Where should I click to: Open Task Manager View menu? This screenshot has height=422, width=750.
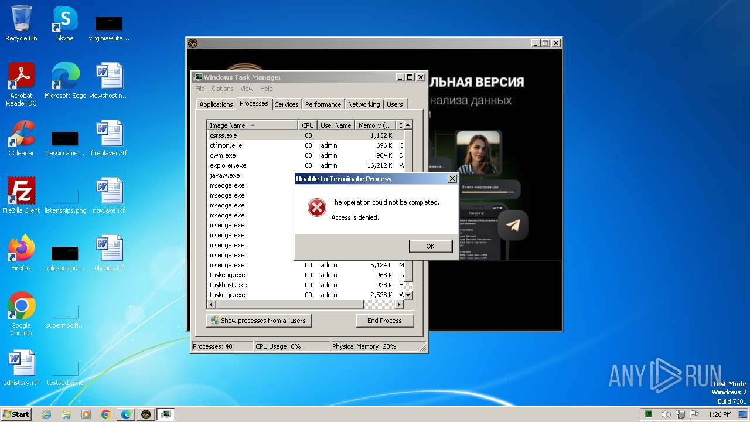click(x=247, y=89)
